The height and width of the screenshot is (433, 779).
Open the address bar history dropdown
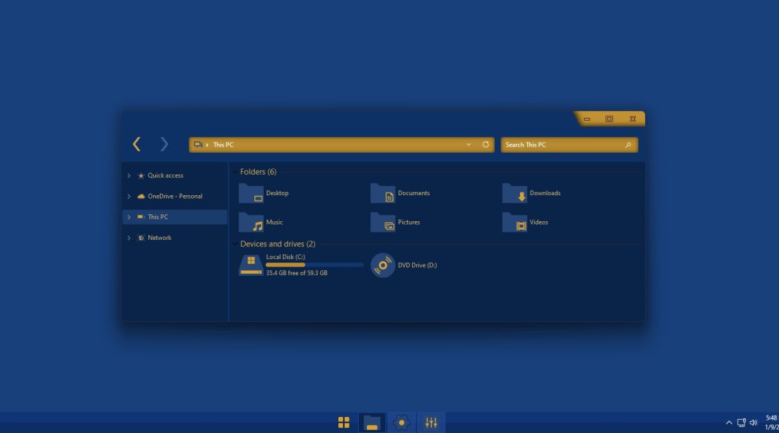coord(469,145)
